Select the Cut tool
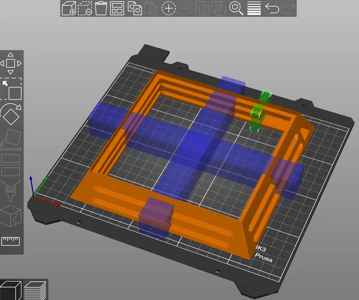Screen dimensions: 359x300 (11, 165)
